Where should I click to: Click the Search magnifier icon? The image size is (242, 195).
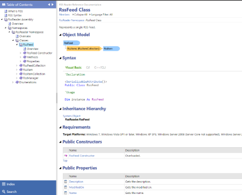point(4,192)
